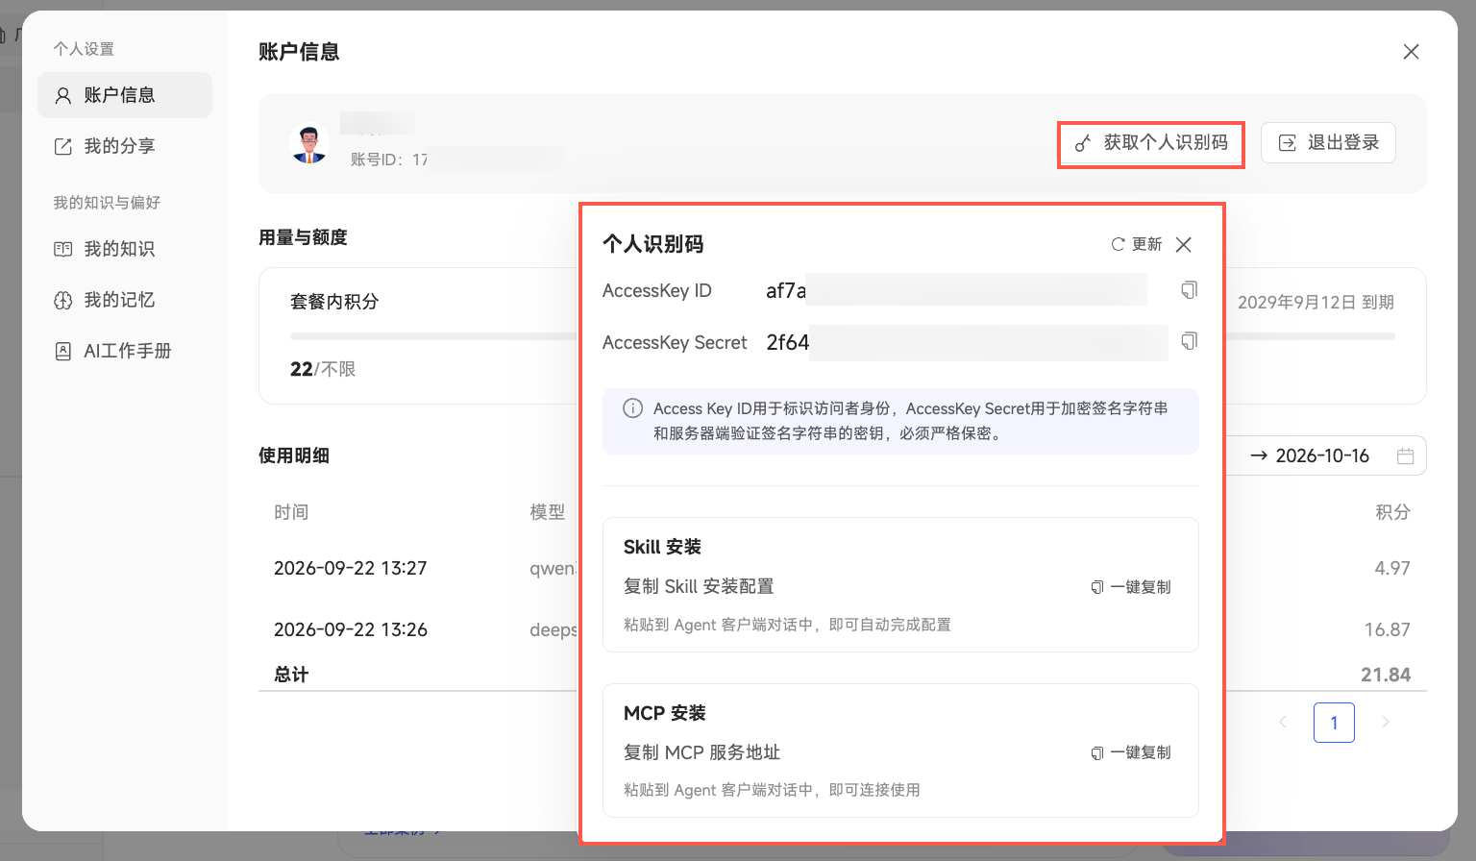Click 一键复制 for Skill 安装配置
The image size is (1476, 861).
pyautogui.click(x=1131, y=587)
